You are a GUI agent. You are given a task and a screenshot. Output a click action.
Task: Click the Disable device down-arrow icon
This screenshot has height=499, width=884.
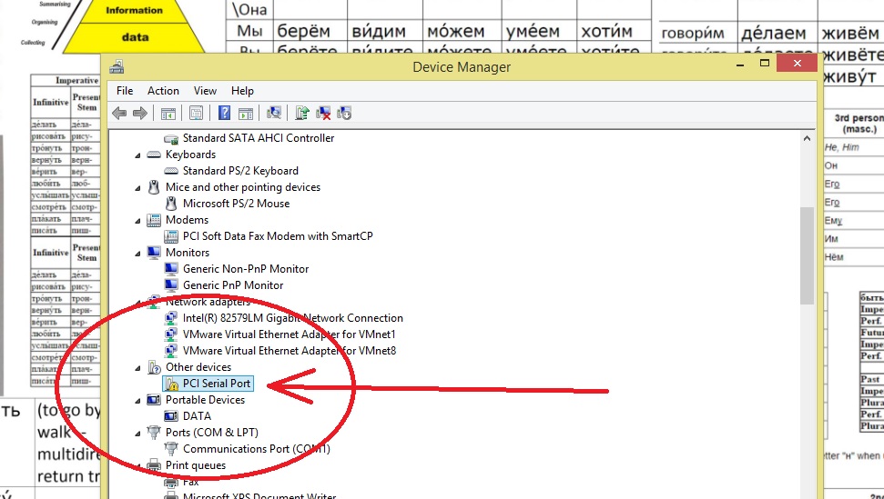(344, 114)
